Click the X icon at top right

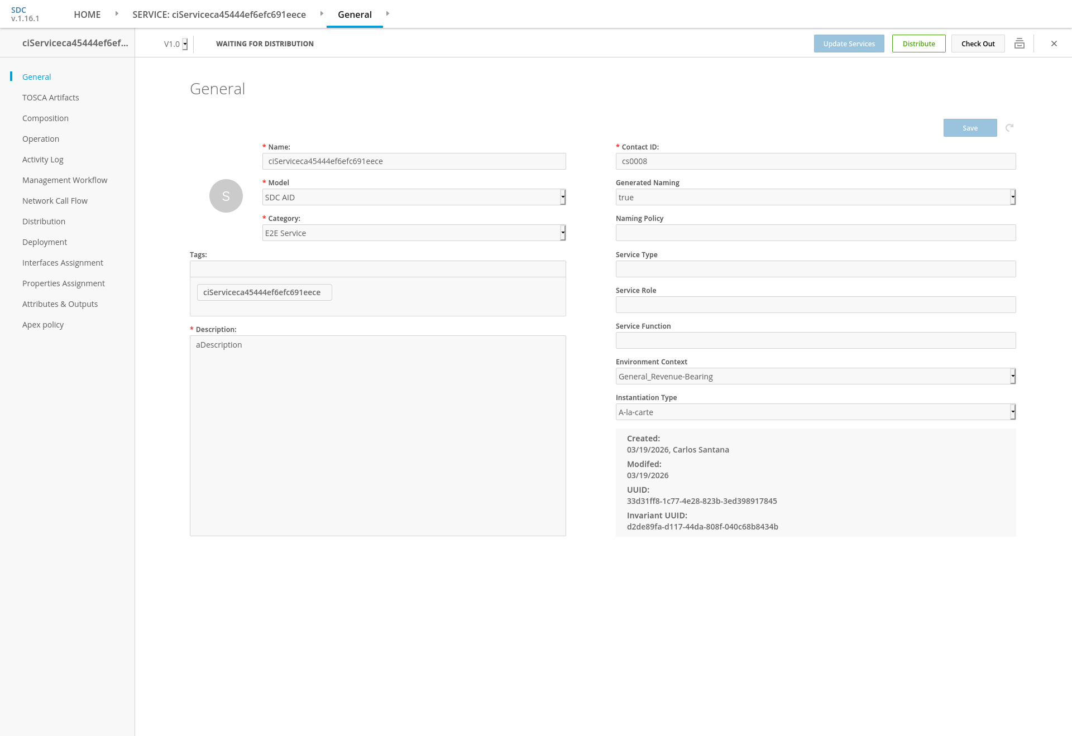1054,44
